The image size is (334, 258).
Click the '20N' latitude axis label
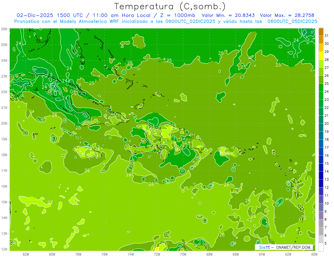(4, 123)
